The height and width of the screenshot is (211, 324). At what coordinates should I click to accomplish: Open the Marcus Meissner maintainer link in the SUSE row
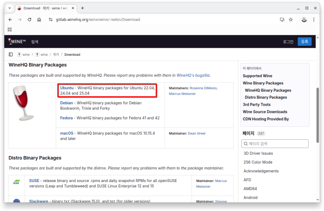(211, 183)
